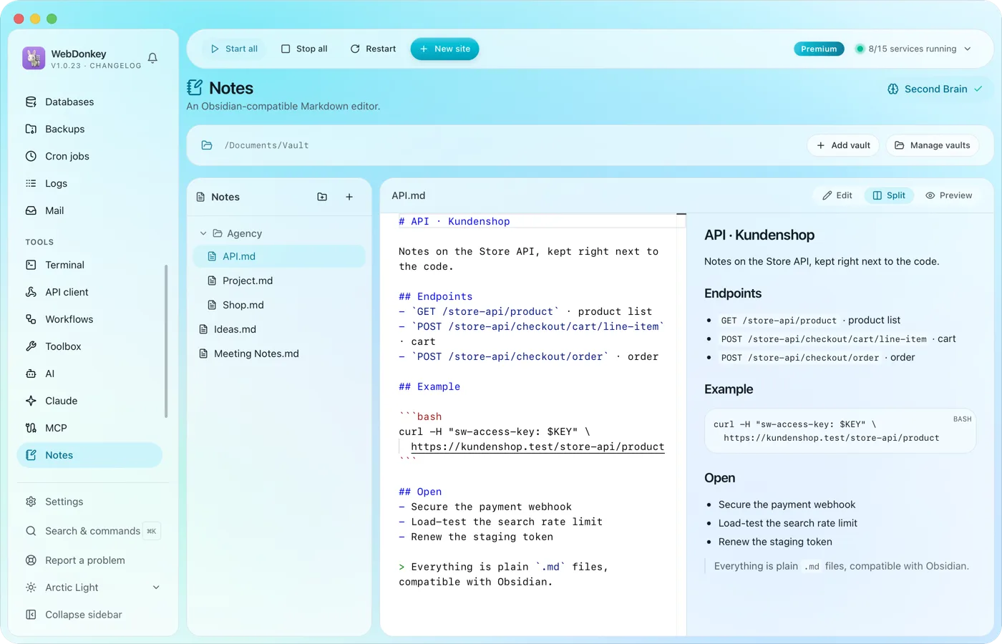Screen dimensions: 1002x644
Task: Click the vault folder path icon
Action: coord(207,145)
